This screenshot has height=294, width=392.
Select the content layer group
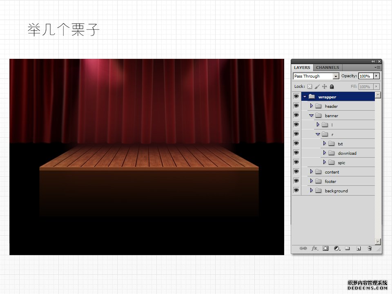pyautogui.click(x=338, y=172)
